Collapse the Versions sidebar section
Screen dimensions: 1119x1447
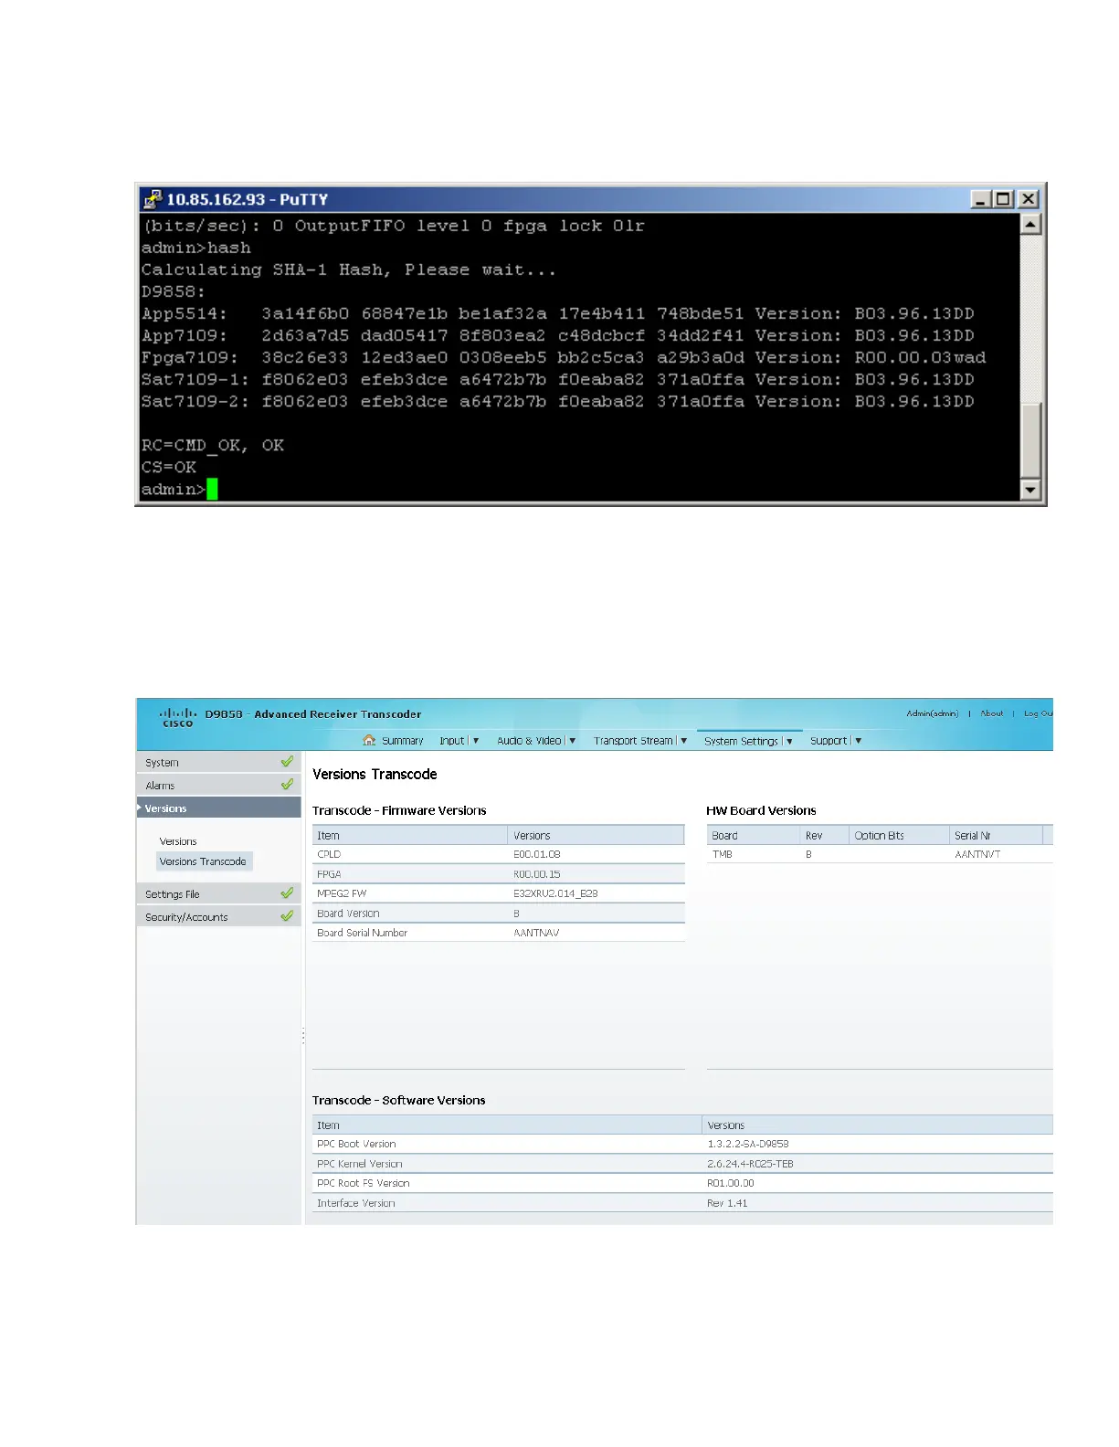[x=219, y=808]
